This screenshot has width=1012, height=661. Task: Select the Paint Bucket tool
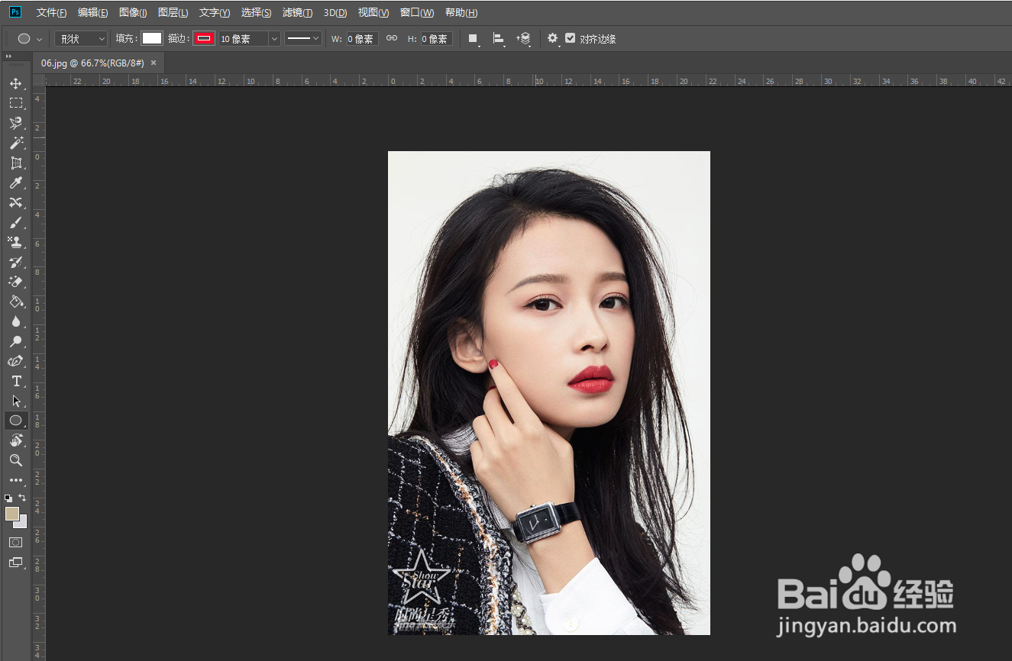[x=15, y=301]
